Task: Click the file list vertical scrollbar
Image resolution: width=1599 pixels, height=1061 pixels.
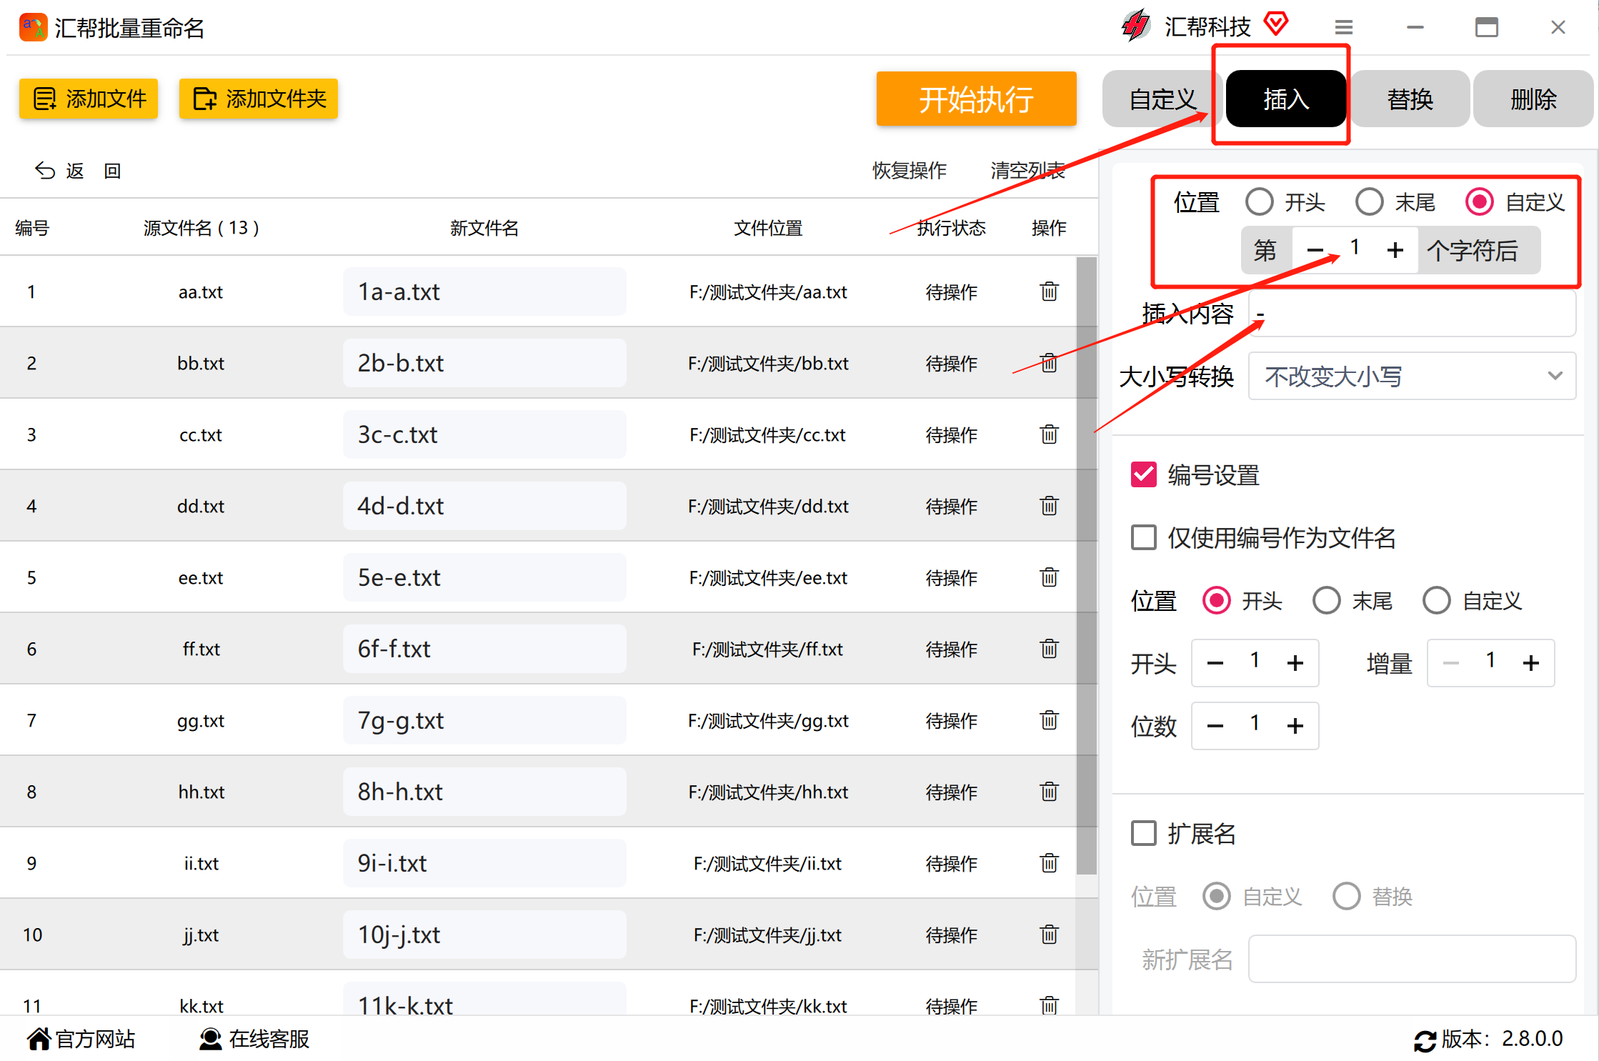Action: pos(1086,564)
